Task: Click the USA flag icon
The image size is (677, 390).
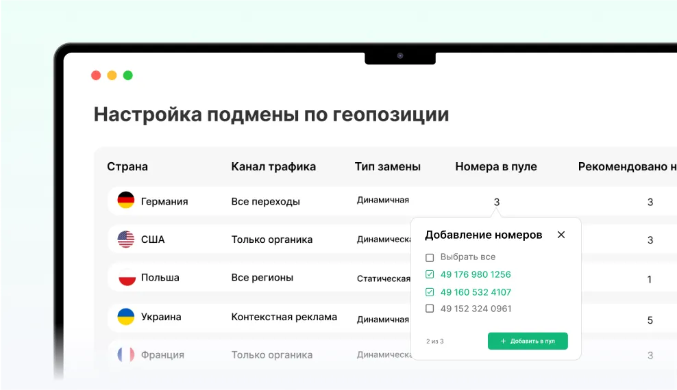Action: coord(126,239)
